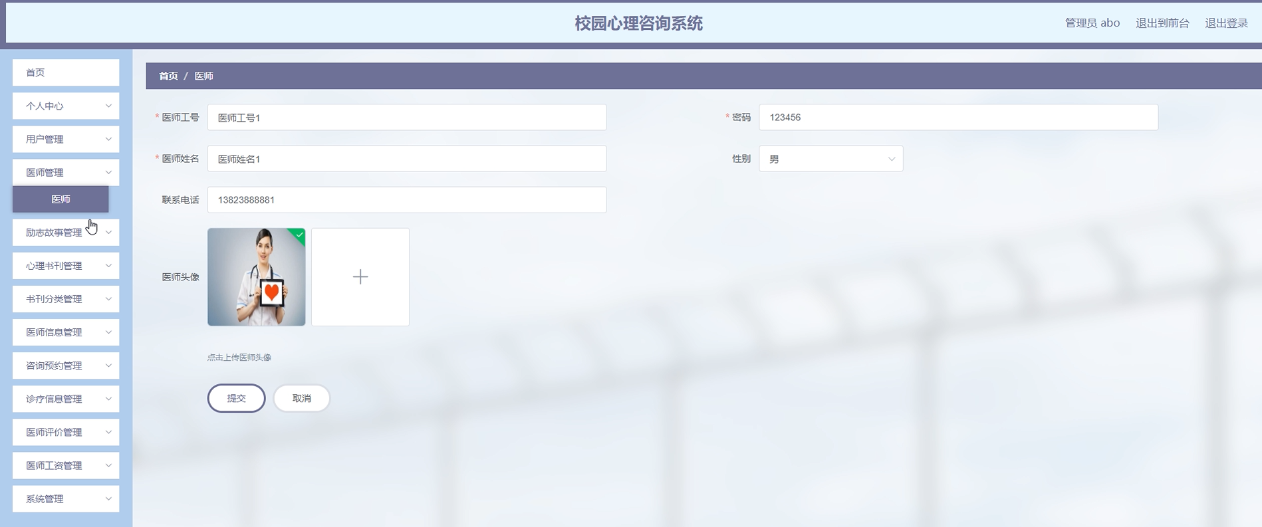Viewport: 1262px width, 527px height.
Task: Expand the 心理书刊管理 menu chevron
Action: coord(108,265)
